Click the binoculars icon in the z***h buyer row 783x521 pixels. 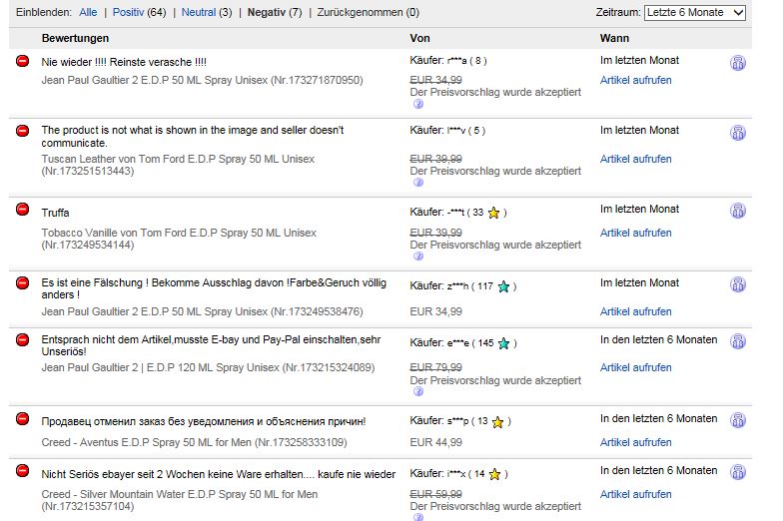click(x=738, y=284)
